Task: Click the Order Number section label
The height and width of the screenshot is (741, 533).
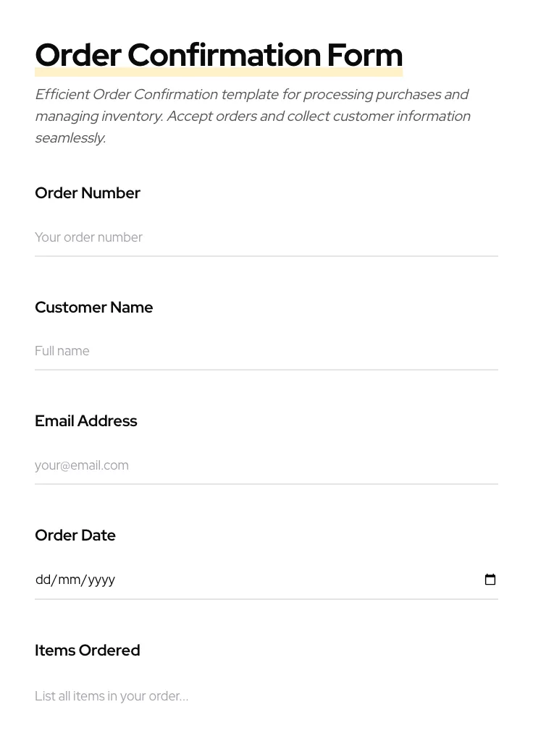Action: click(x=88, y=192)
